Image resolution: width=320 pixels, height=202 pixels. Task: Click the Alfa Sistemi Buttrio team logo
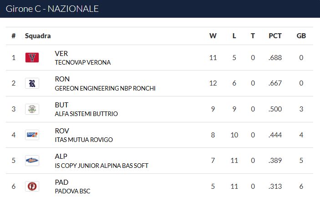32,109
